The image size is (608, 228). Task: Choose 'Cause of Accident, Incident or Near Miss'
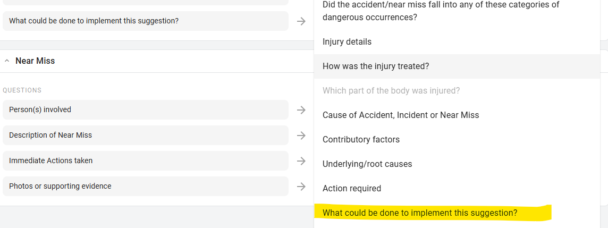tap(401, 115)
